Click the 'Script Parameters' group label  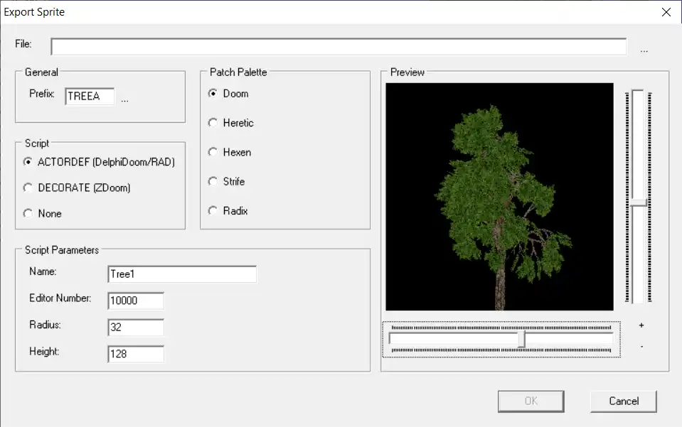coord(62,250)
